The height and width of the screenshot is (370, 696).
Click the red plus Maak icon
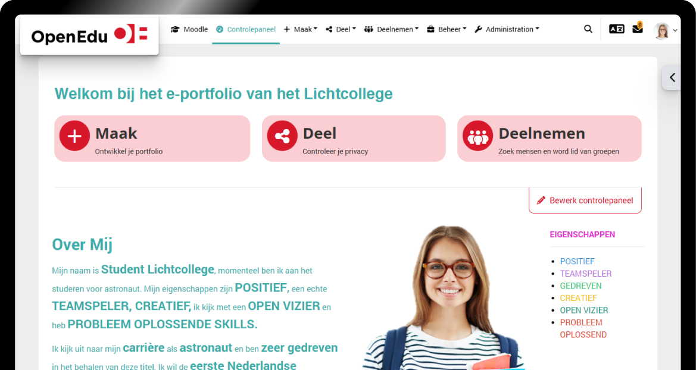pos(74,136)
